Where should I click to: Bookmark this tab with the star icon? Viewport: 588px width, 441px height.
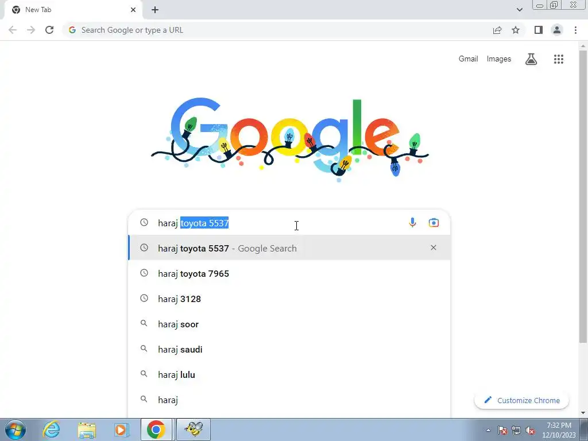516,30
